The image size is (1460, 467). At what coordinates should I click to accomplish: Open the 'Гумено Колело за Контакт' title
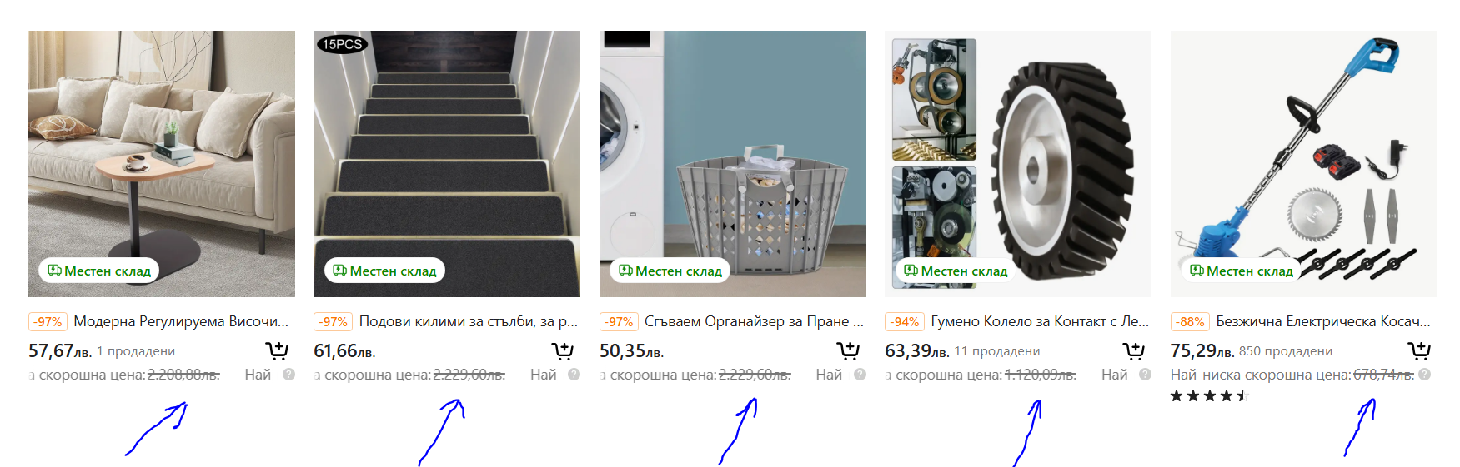(x=1040, y=321)
